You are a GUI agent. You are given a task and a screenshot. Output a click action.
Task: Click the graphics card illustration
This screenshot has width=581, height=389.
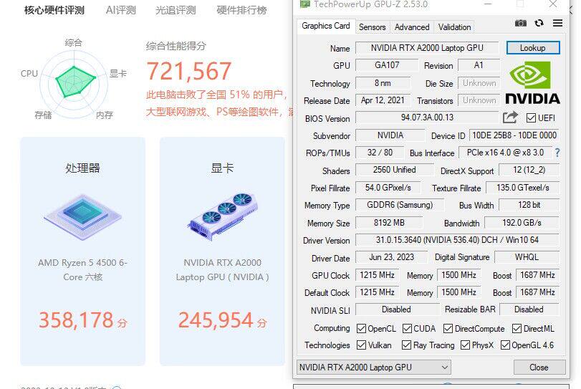pos(222,217)
